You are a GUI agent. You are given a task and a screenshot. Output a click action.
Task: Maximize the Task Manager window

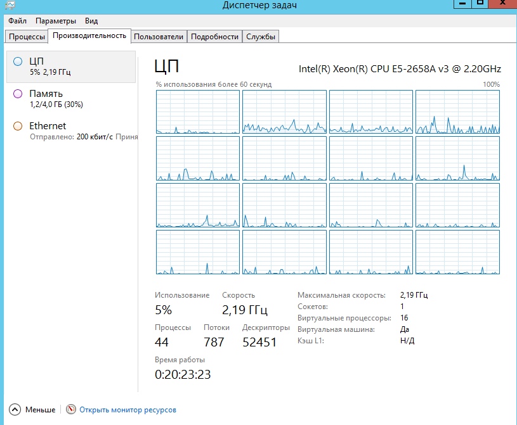pyautogui.click(x=480, y=4)
